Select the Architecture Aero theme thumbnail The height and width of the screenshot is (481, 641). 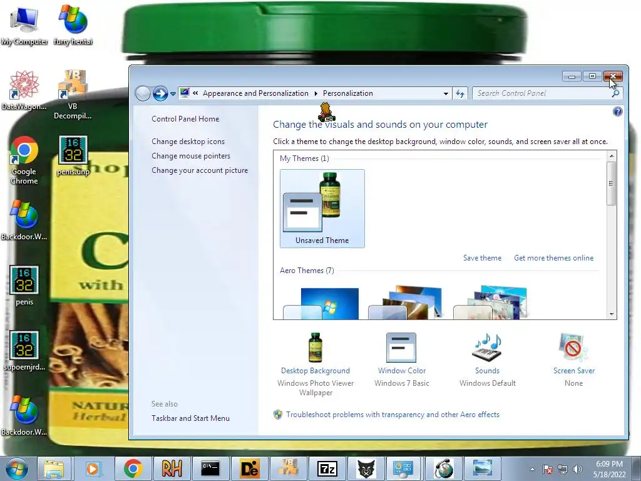(406, 303)
